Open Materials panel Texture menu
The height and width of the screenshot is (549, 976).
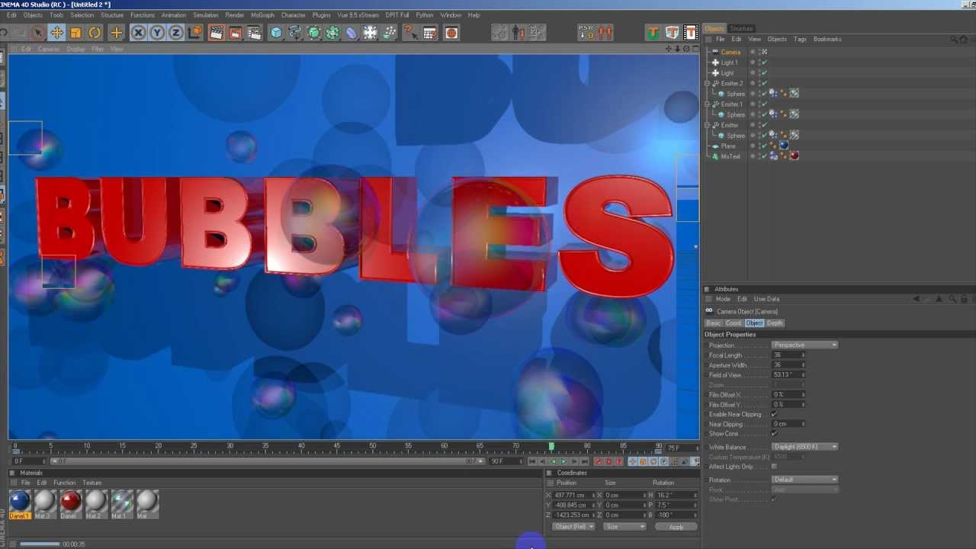(x=92, y=483)
